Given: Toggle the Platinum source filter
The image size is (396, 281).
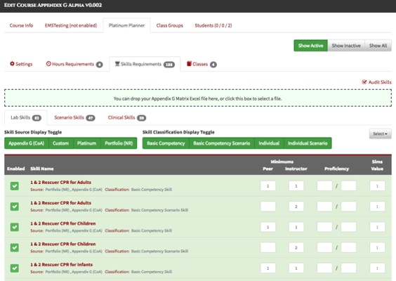Looking at the screenshot, I should [x=86, y=143].
